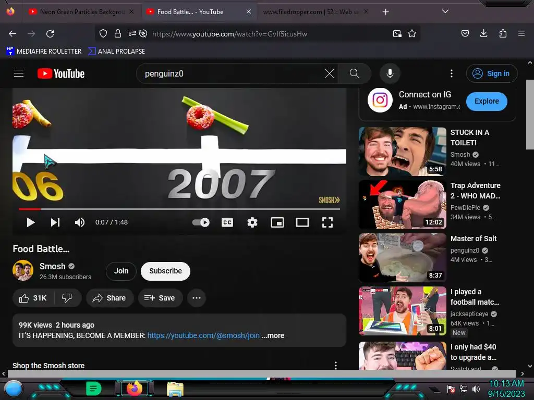
Task: Click the Share button
Action: 110,298
